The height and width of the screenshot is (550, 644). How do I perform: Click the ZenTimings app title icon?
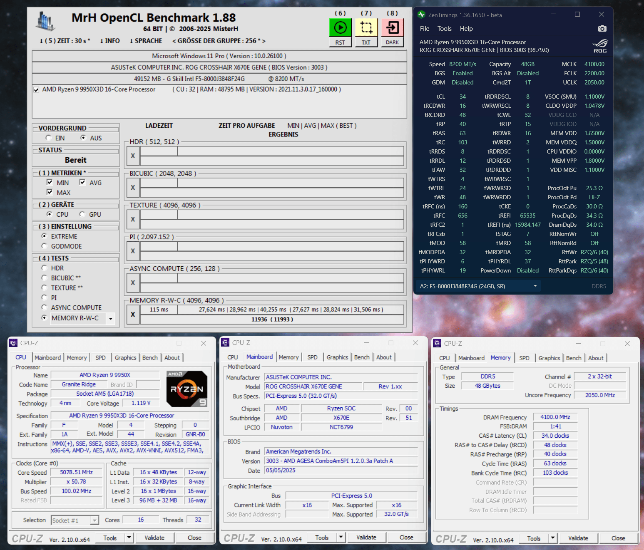pos(422,15)
